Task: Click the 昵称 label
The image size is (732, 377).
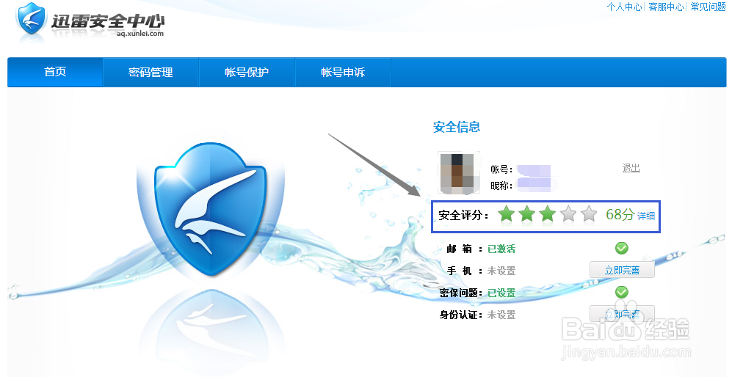Action: pos(501,186)
